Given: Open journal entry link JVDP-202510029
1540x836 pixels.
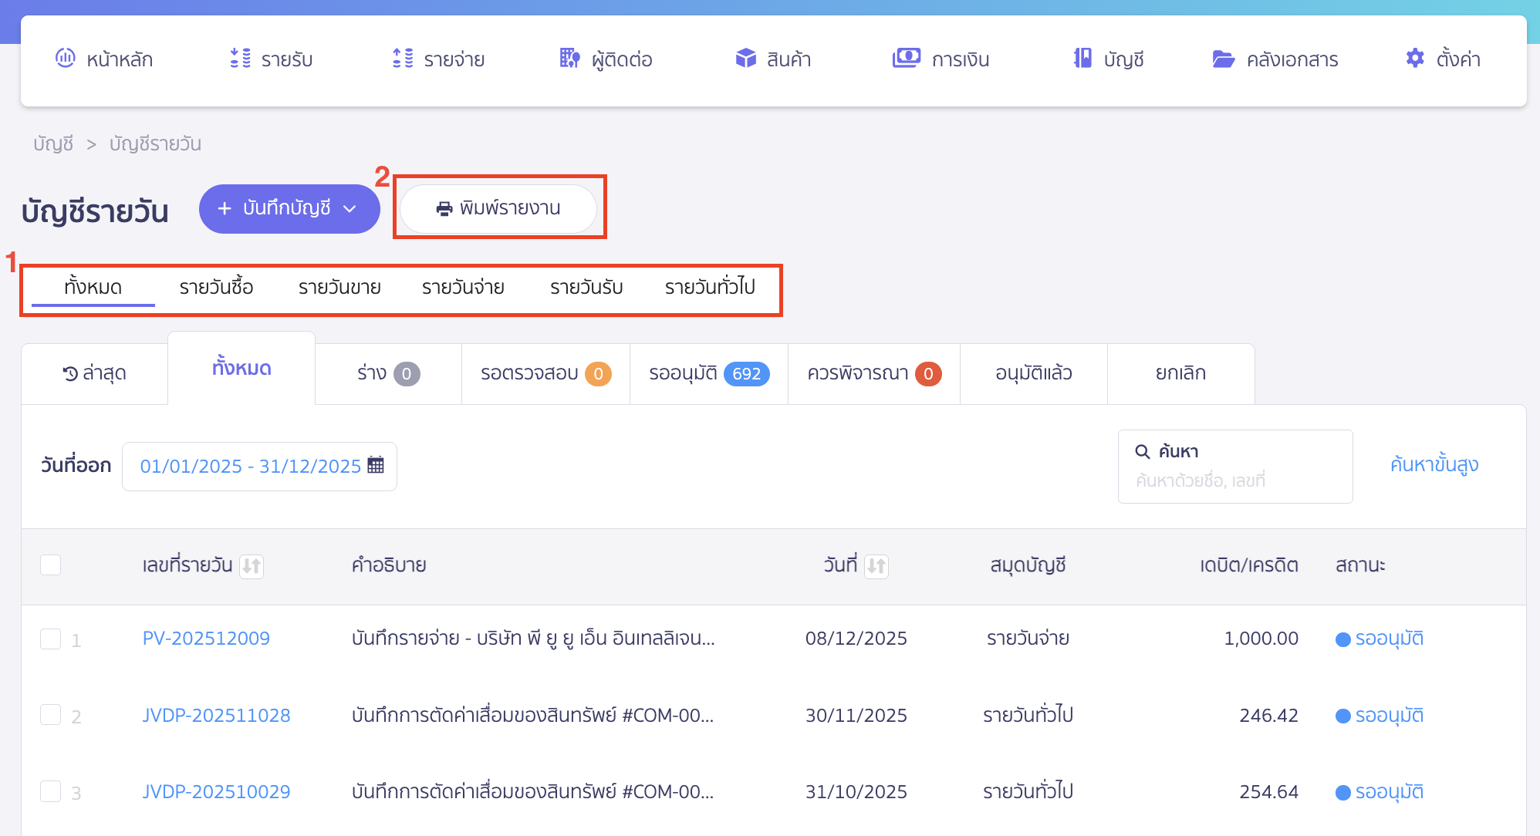Looking at the screenshot, I should pos(216,791).
